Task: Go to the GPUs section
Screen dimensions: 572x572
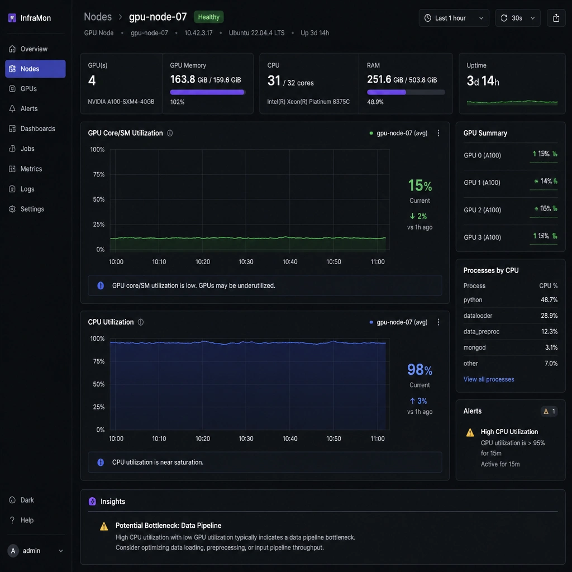Action: click(x=35, y=89)
